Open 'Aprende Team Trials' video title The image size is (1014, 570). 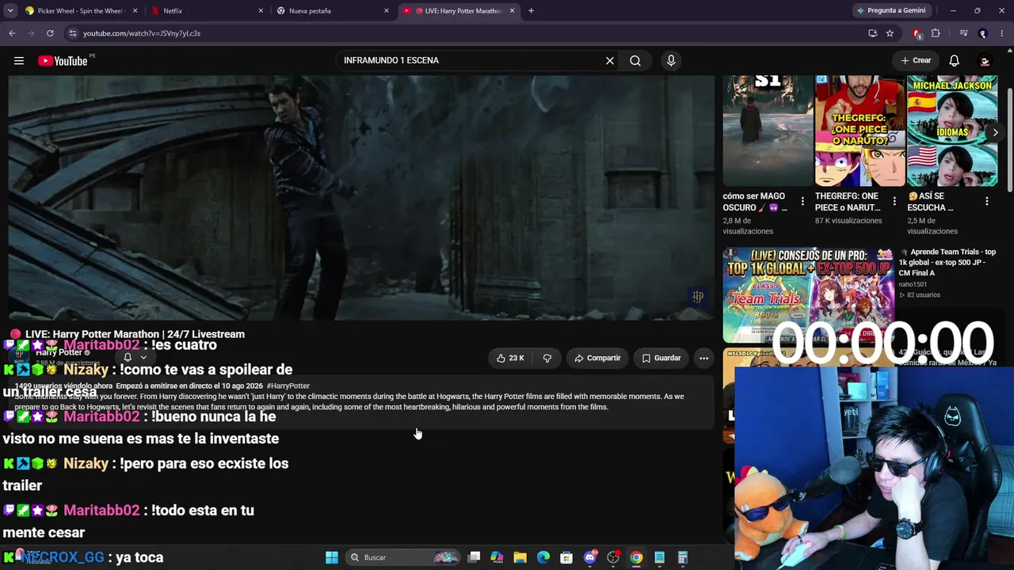[x=947, y=263]
